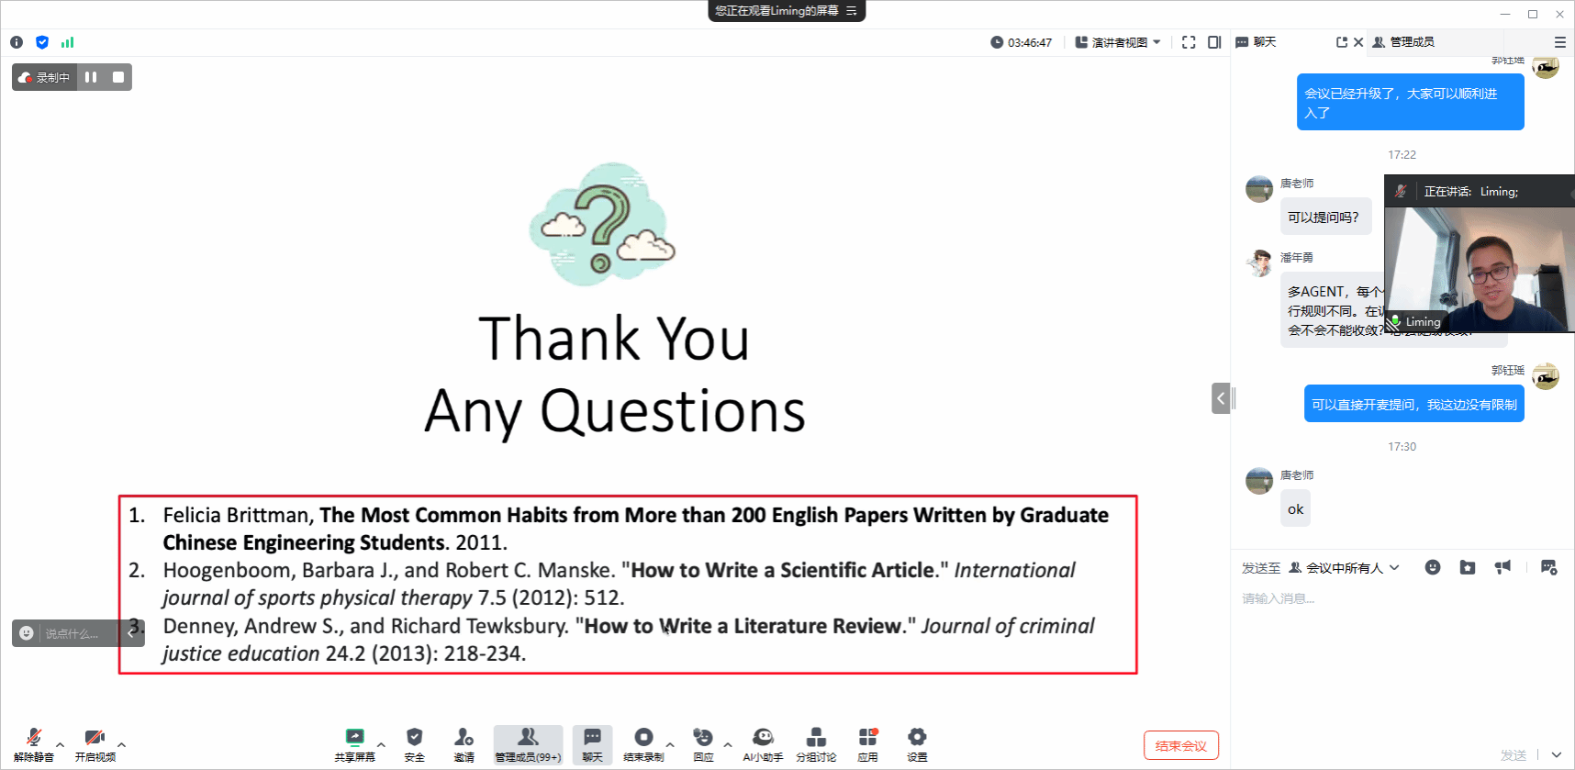
Task: Open the 会议中所有人 recipient dropdown
Action: [x=1344, y=568]
